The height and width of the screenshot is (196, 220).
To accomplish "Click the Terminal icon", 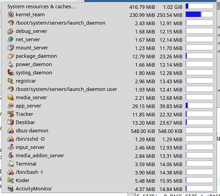I will (11, 164).
